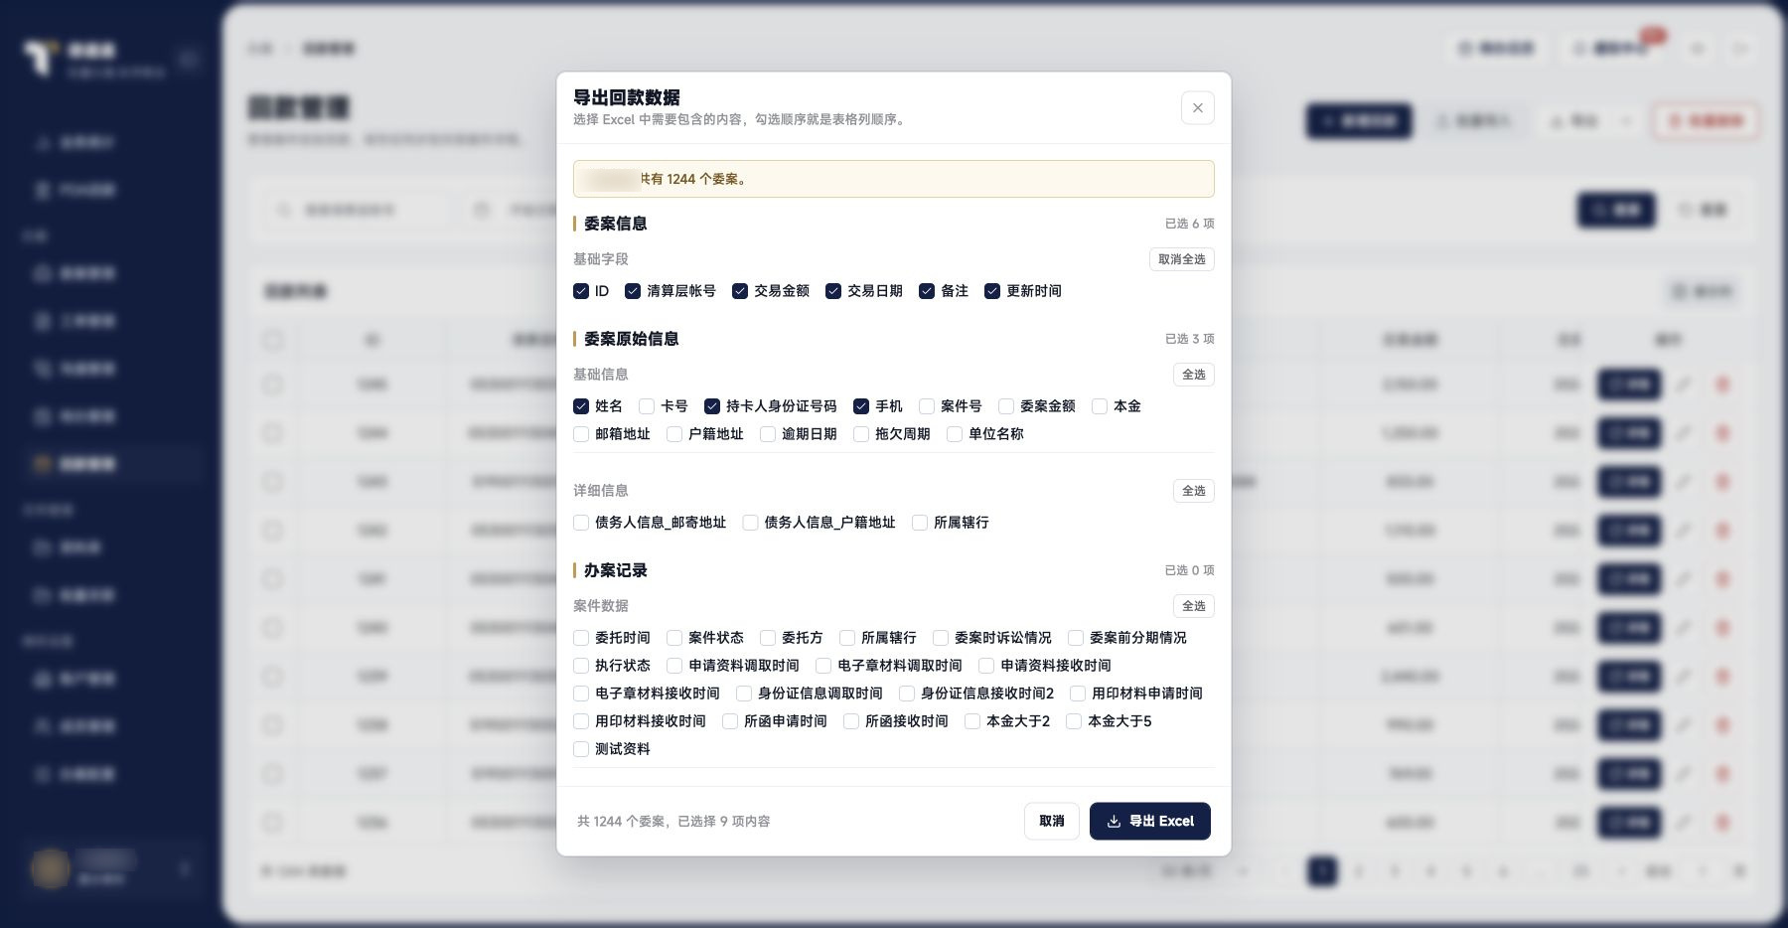Image resolution: width=1788 pixels, height=928 pixels.
Task: Toggle the 交易日期 checkbox
Action: (x=833, y=291)
